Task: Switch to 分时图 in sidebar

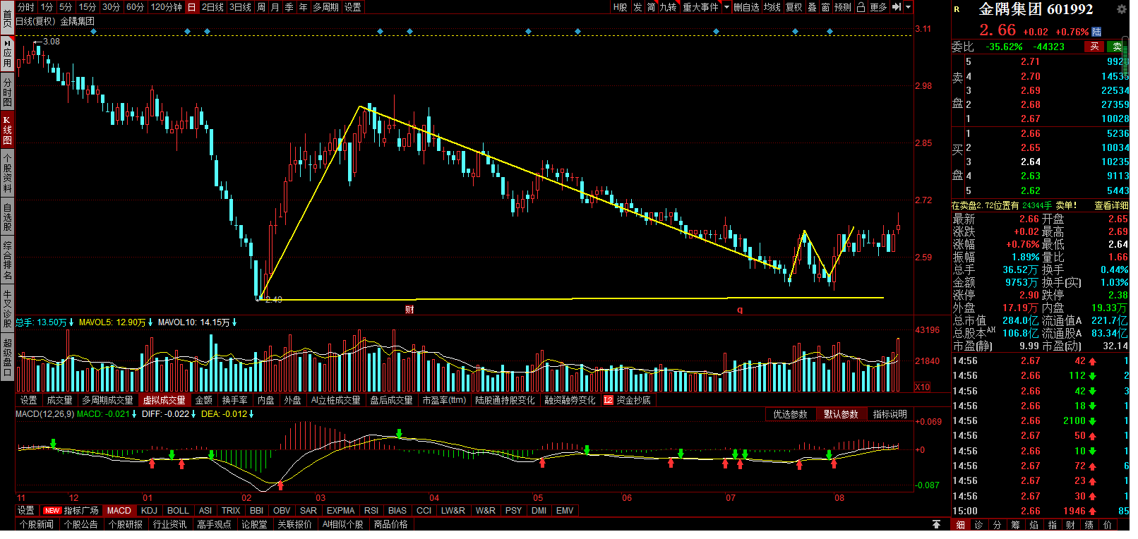Action: tap(7, 92)
